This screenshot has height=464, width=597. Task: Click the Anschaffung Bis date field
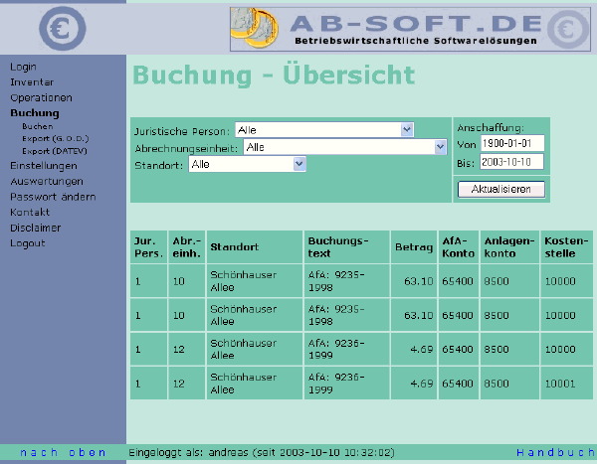(x=511, y=162)
